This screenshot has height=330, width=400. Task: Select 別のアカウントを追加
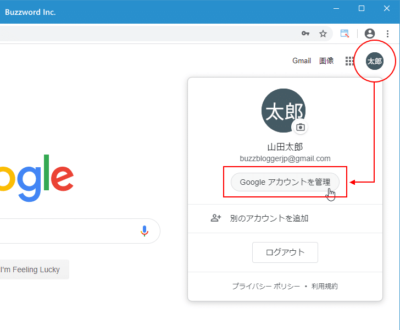285,218
